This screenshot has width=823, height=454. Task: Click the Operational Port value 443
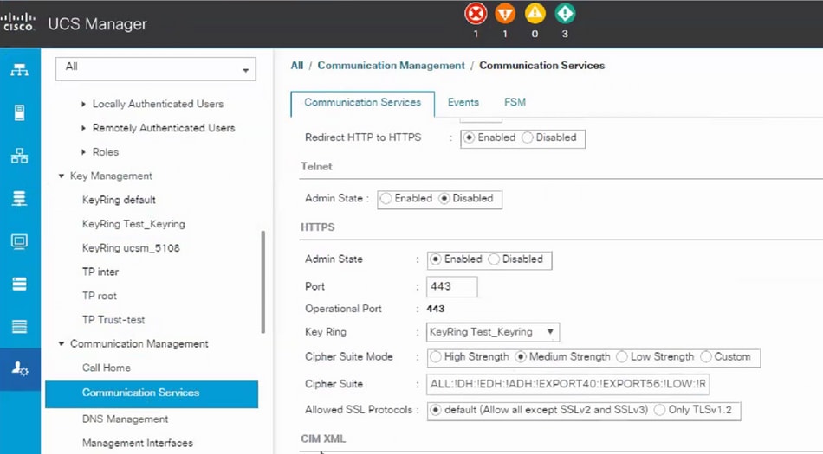436,309
